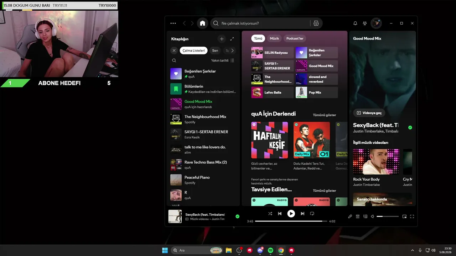The height and width of the screenshot is (256, 456).
Task: Adjust the Spotify volume slider
Action: click(x=388, y=217)
